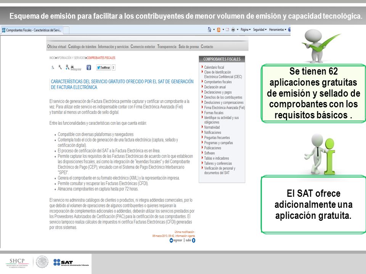The height and width of the screenshot is (274, 366).
Task: Expand the print options dropdown arrow
Action: tap(238, 30)
